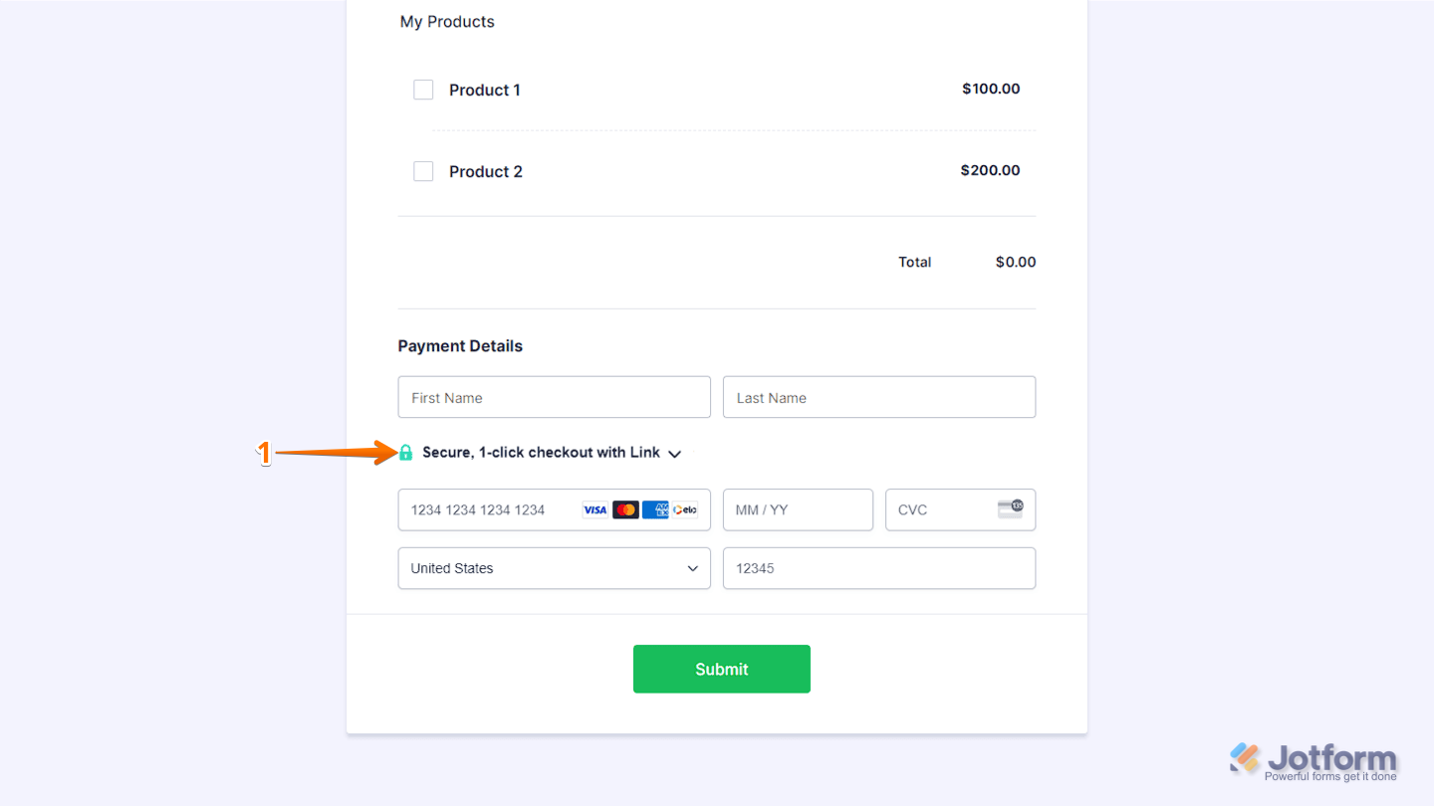Click the 12345 ZIP code field
The image size is (1434, 806).
879,568
